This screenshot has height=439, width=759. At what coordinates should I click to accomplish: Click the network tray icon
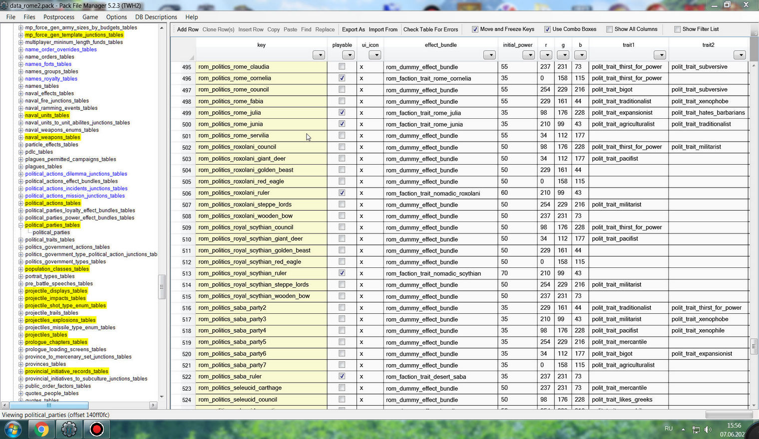click(x=696, y=430)
